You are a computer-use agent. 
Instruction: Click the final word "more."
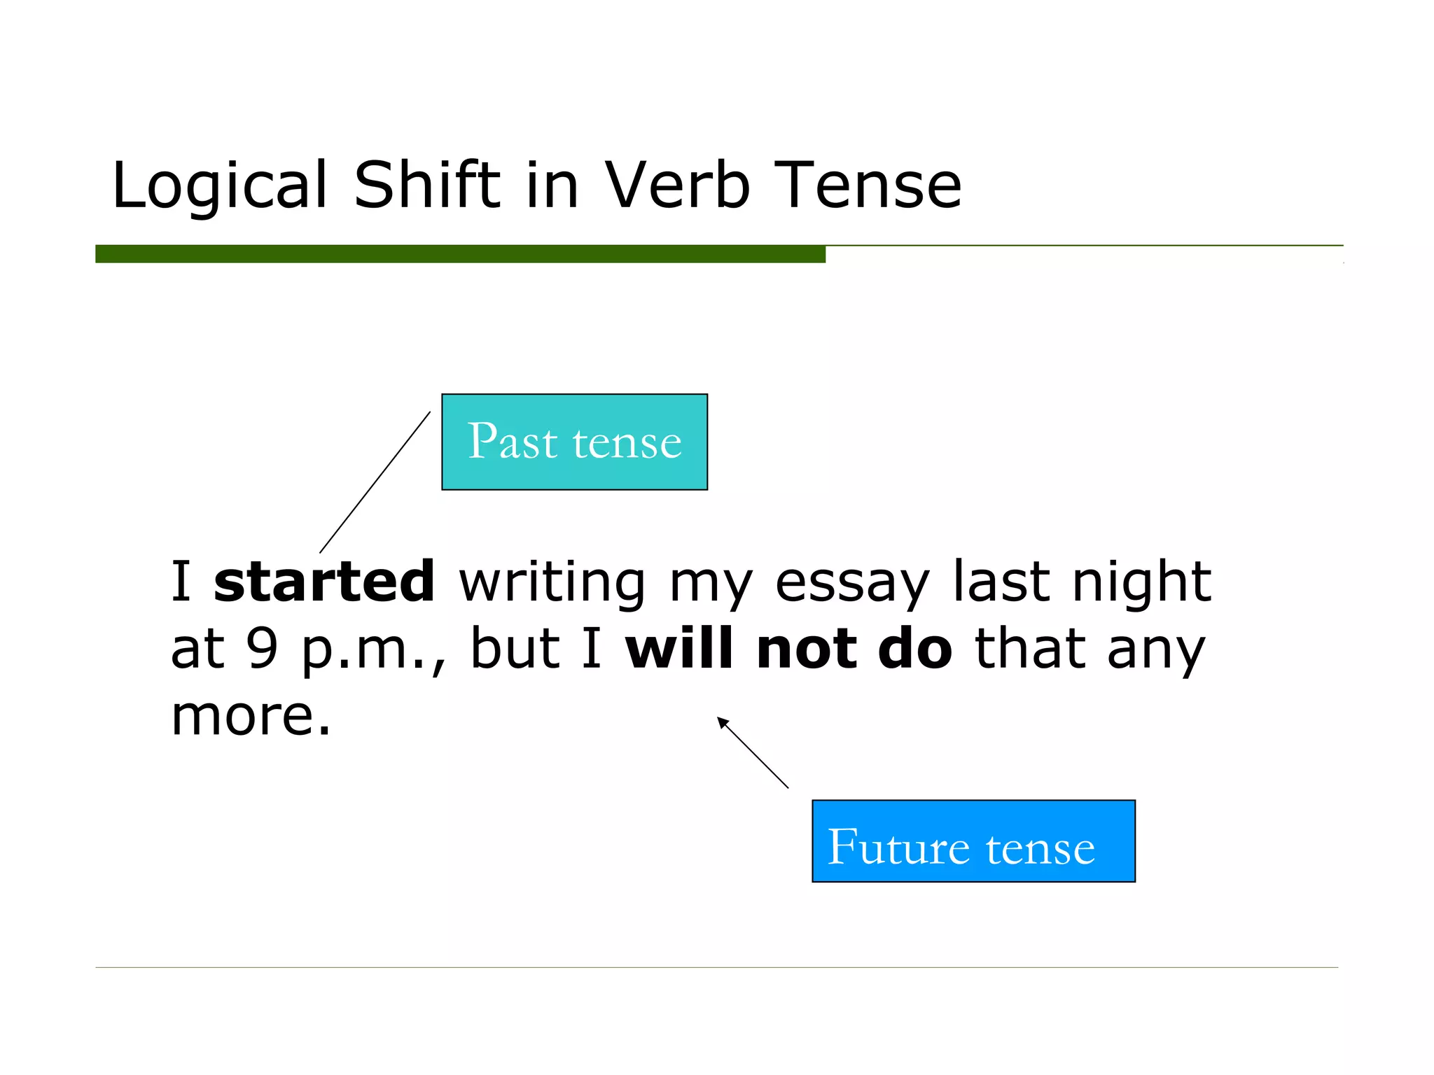[251, 716]
